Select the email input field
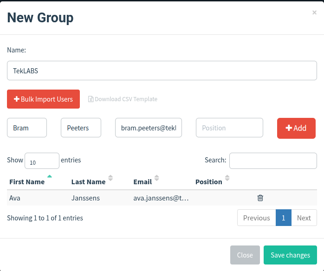This screenshot has width=324, height=271. [149, 128]
